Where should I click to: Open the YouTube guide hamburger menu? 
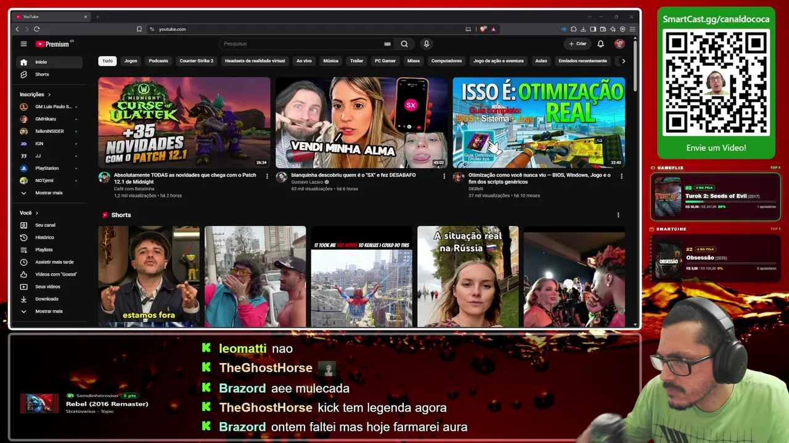pos(23,44)
